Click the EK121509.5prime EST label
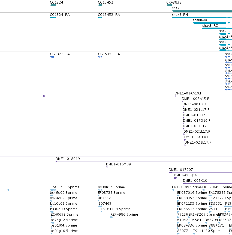The width and height of the screenshot is (232, 235). [187, 187]
